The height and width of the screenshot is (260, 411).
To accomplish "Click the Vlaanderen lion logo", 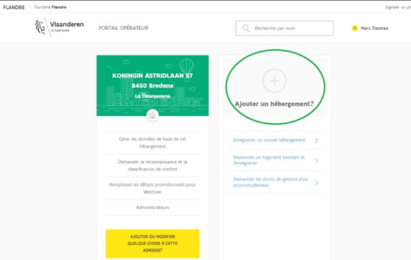I will [40, 27].
